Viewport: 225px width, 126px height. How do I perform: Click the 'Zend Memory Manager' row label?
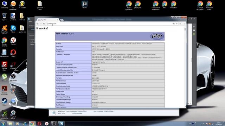click(x=63, y=99)
